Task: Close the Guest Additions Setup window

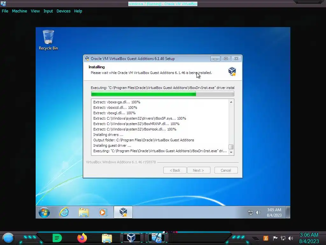Action: point(237,59)
